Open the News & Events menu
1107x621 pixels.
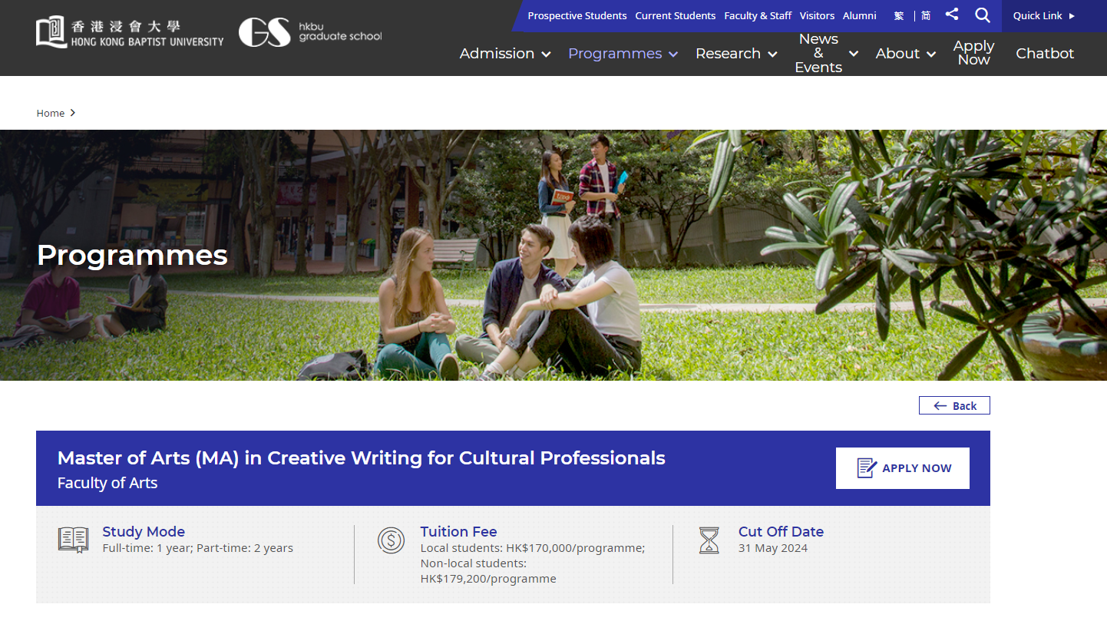coord(825,53)
